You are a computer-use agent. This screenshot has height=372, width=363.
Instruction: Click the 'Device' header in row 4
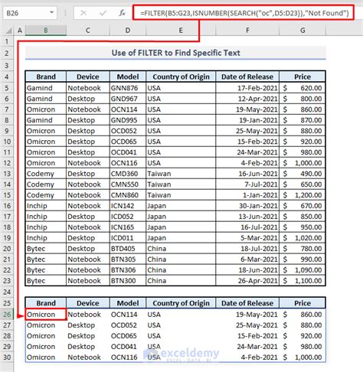pyautogui.click(x=88, y=77)
